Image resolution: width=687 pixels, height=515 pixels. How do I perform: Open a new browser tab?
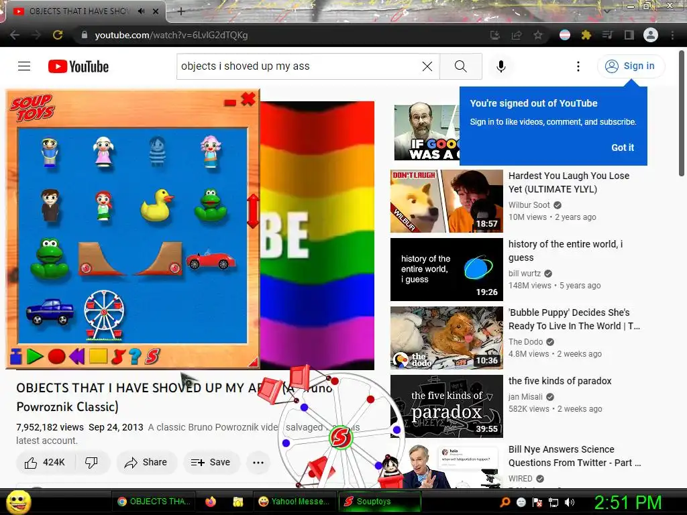pos(180,11)
